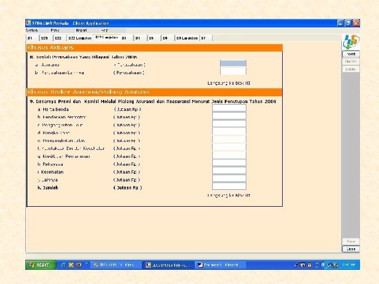Click the Kecelakaan Diri dan Kesehatan field
Screen dimensions: 379x284
(229, 147)
